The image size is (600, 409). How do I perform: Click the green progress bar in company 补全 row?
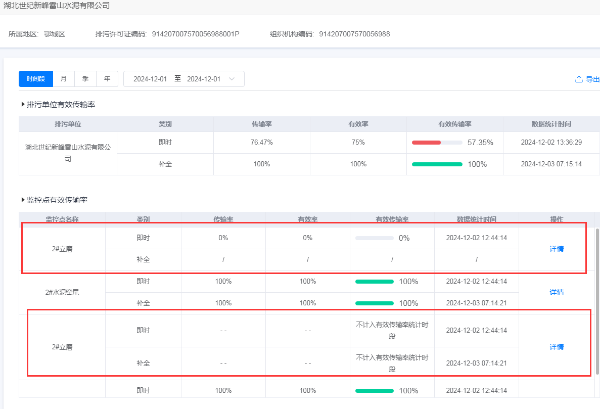pos(437,164)
